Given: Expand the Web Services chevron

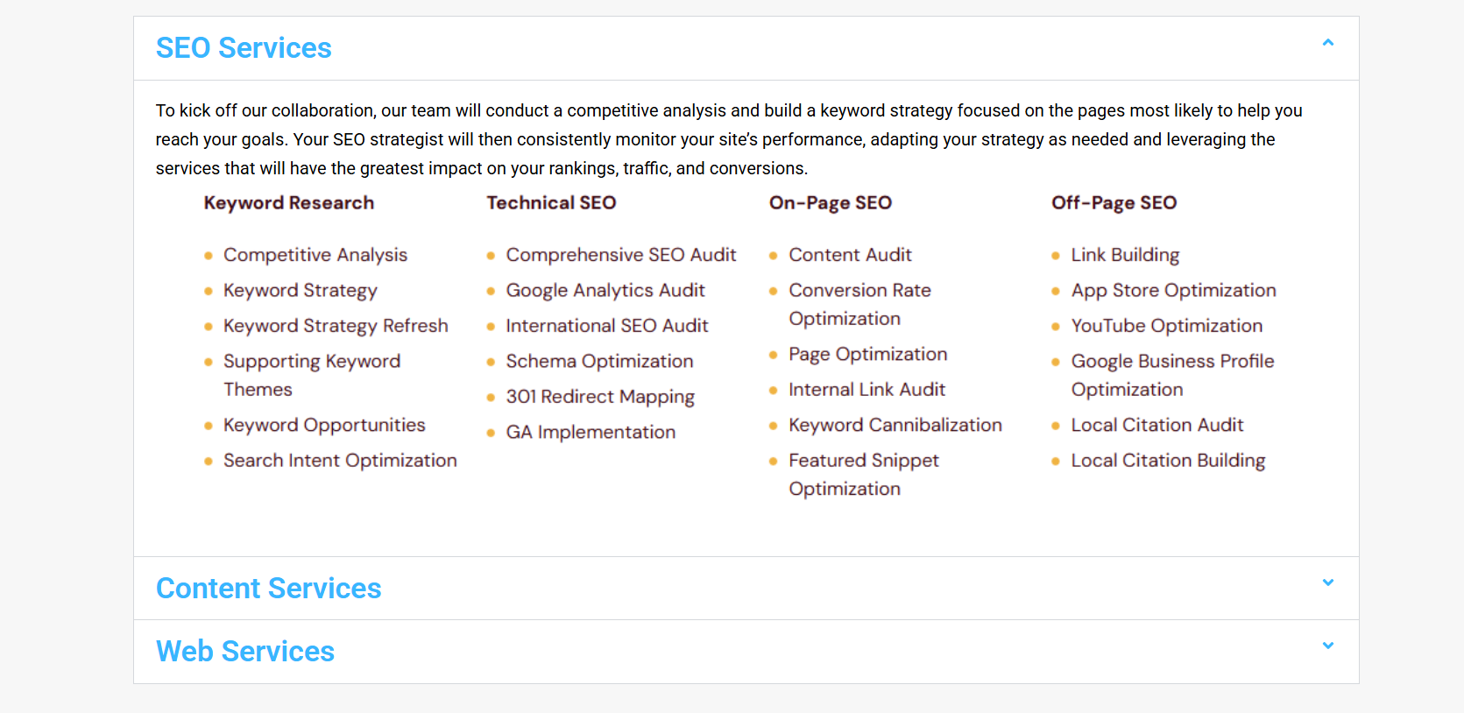Looking at the screenshot, I should click(1327, 646).
